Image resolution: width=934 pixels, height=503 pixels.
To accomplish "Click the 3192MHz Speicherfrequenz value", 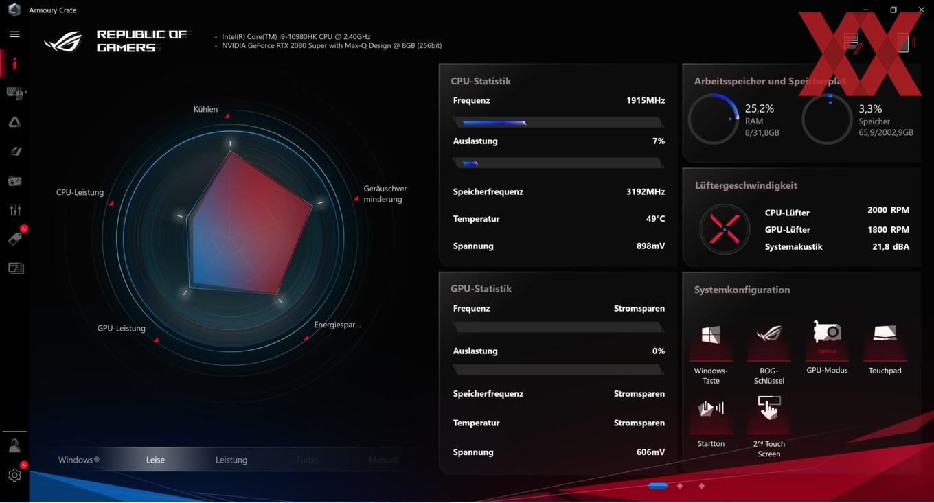I will click(646, 191).
